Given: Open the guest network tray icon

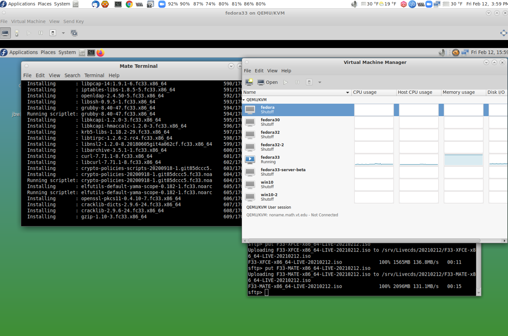Looking at the screenshot, I should click(x=465, y=52).
